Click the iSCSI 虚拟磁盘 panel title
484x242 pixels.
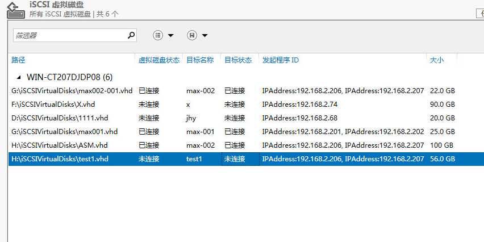[x=56, y=5]
